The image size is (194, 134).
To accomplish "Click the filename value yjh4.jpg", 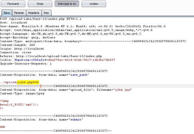I will pos(123,90).
